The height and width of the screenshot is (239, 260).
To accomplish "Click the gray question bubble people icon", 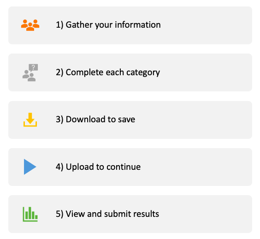I will [x=30, y=72].
